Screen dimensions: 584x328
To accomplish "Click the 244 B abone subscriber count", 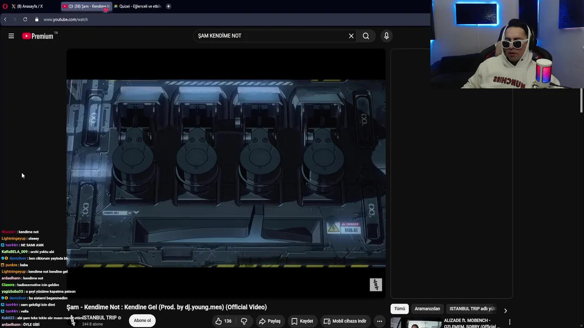I will point(93,324).
